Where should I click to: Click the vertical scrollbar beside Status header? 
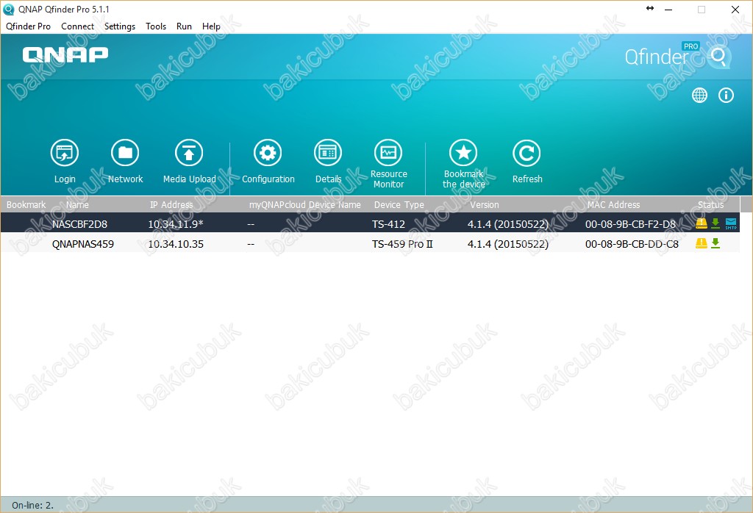[746, 204]
